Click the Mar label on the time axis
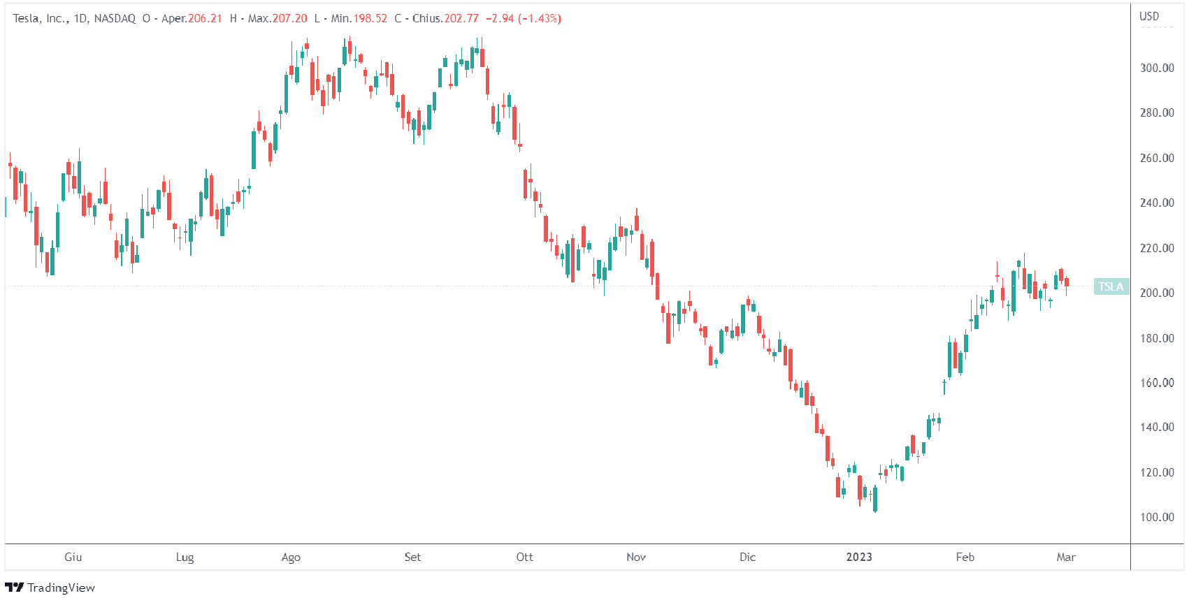Image resolution: width=1189 pixels, height=598 pixels. click(x=1066, y=557)
